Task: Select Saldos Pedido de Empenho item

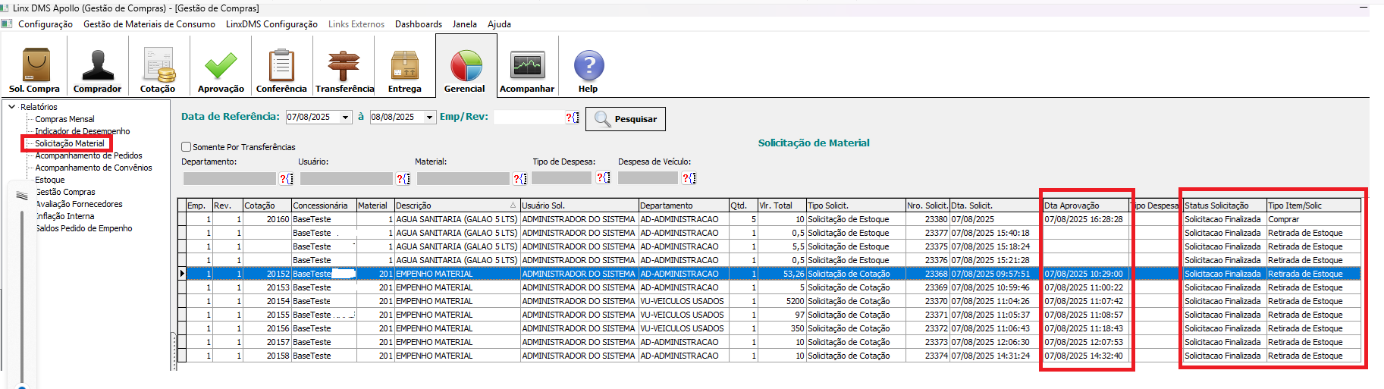Action: (x=83, y=228)
